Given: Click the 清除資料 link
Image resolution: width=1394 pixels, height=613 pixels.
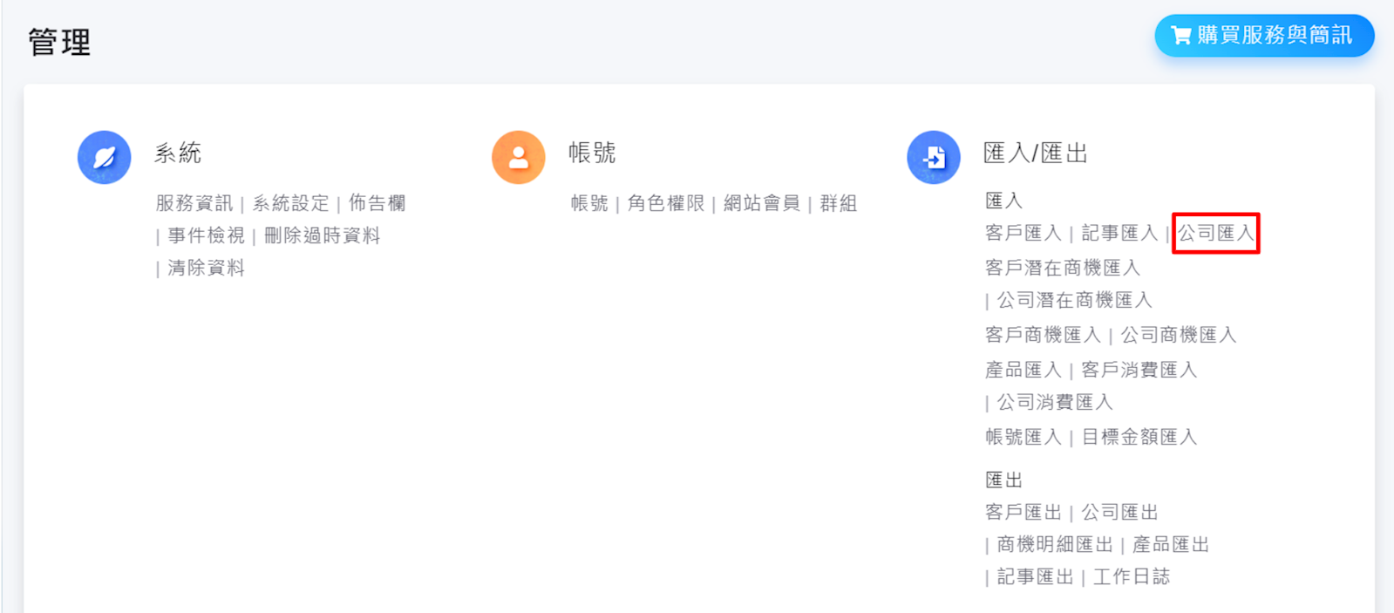Looking at the screenshot, I should 206,268.
